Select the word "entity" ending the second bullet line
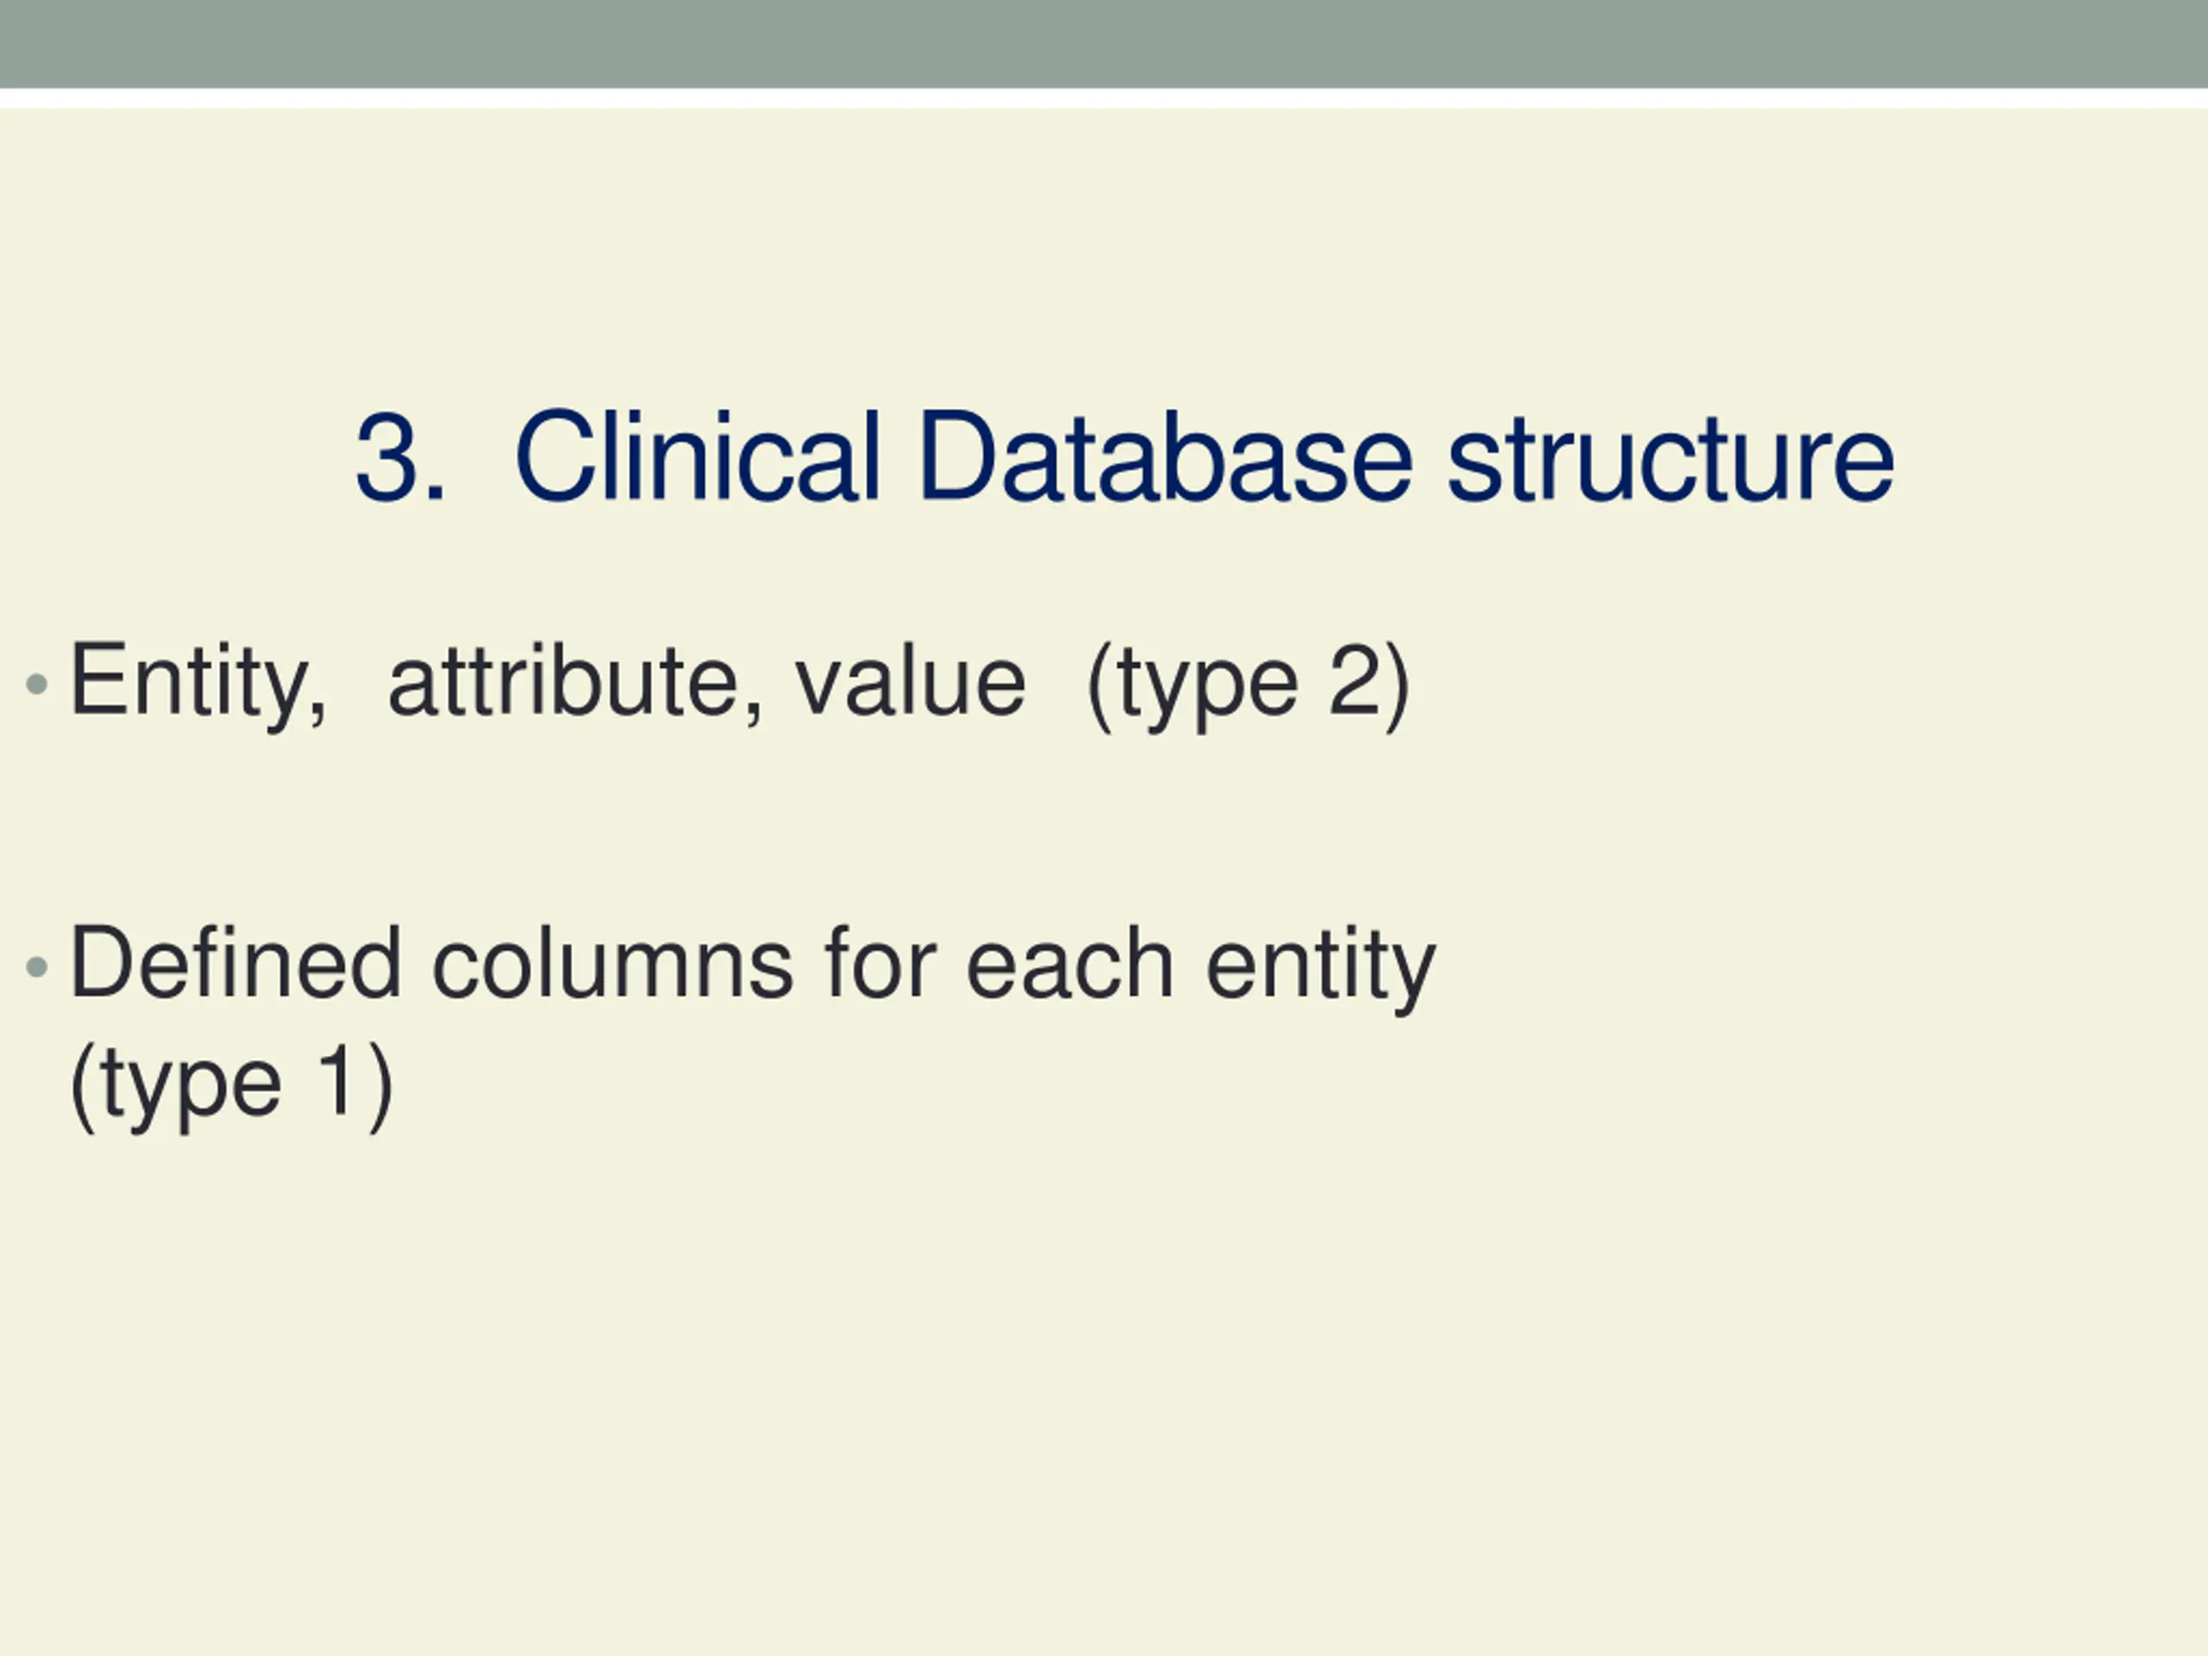Image resolution: width=2208 pixels, height=1656 pixels. [x=1321, y=969]
